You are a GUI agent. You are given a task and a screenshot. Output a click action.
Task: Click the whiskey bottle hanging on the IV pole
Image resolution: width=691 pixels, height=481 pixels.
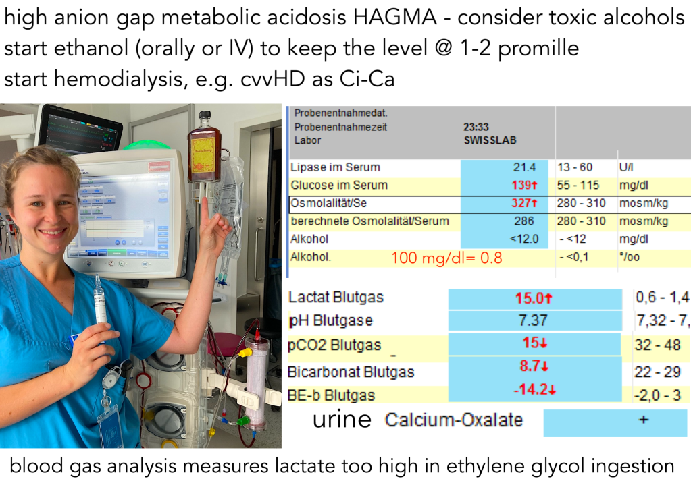click(x=204, y=152)
